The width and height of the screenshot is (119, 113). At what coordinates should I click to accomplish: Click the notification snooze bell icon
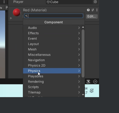click(x=92, y=91)
